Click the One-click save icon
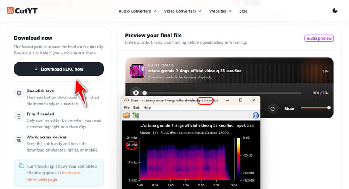This screenshot has height=189, width=349. click(x=19, y=93)
